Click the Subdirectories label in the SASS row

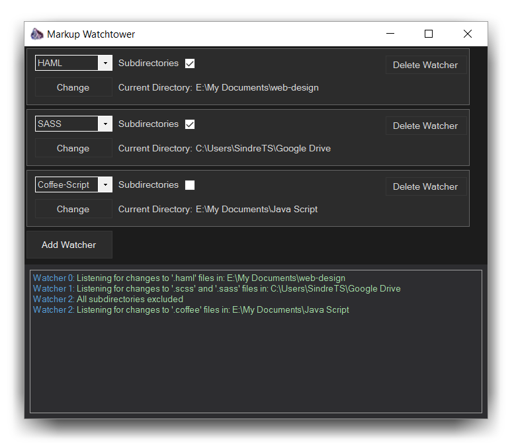(x=148, y=124)
